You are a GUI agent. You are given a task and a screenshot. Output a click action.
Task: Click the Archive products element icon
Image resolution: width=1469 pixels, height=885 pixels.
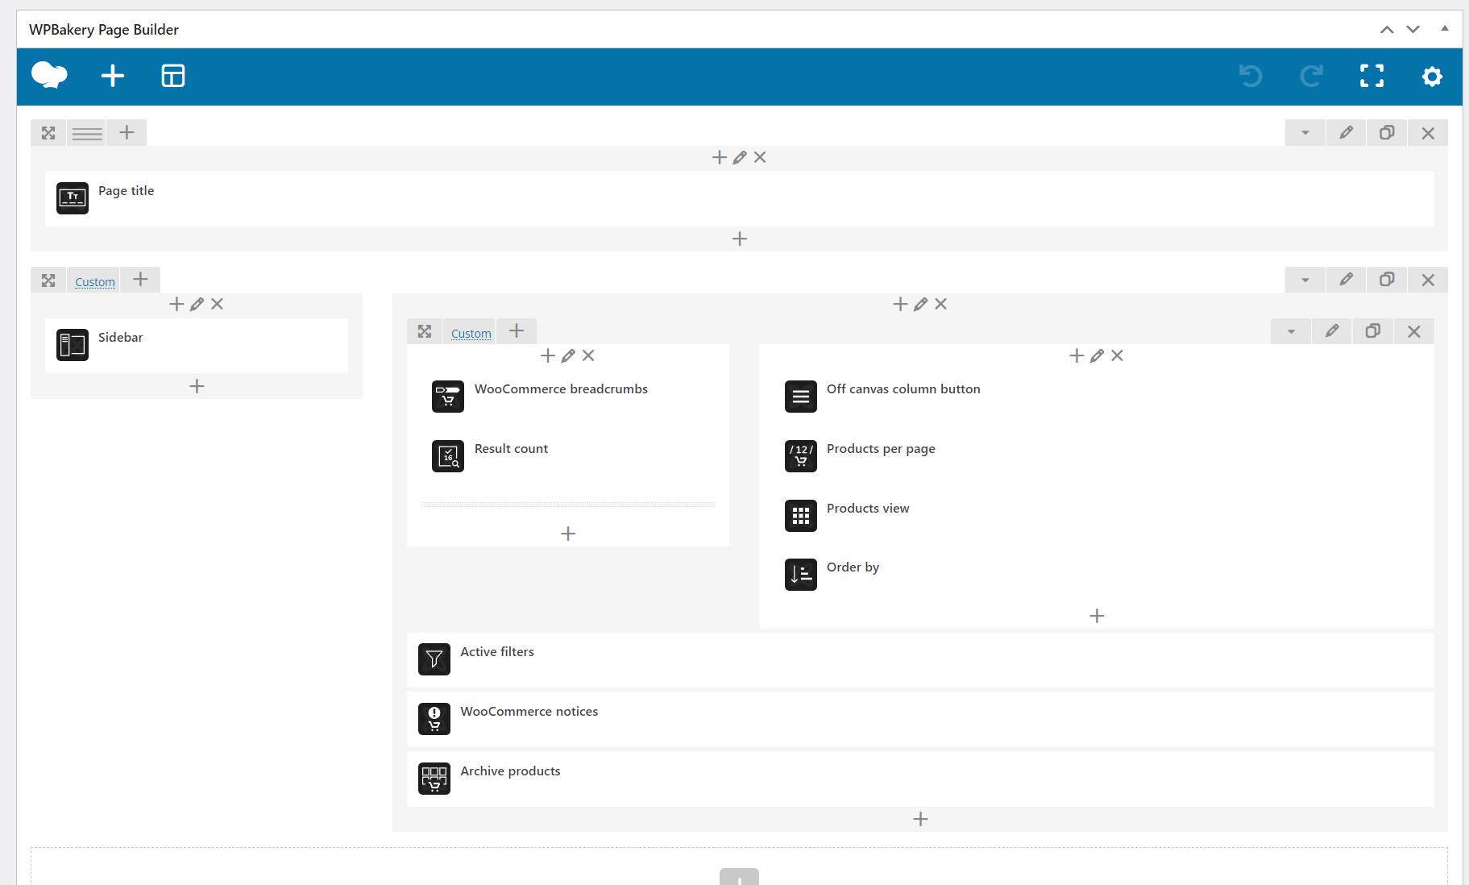click(x=434, y=779)
